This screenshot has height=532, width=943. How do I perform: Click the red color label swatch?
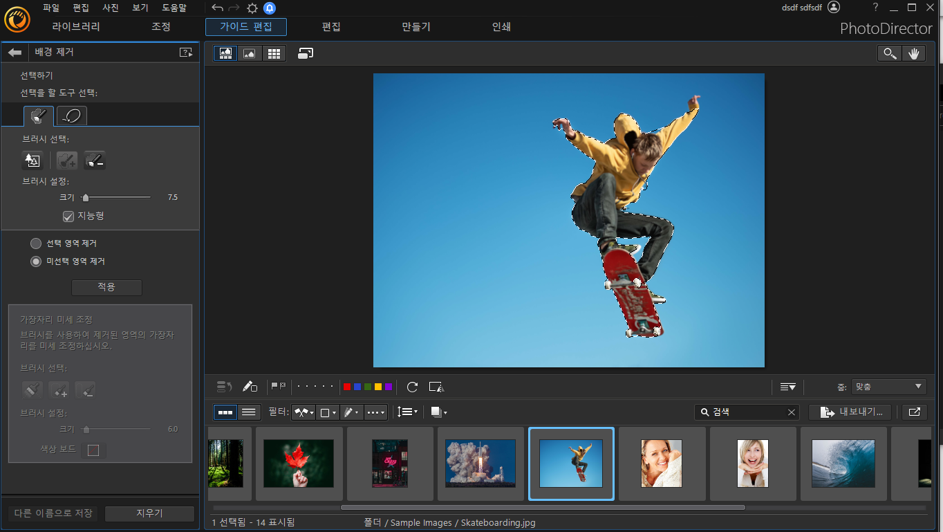(347, 387)
